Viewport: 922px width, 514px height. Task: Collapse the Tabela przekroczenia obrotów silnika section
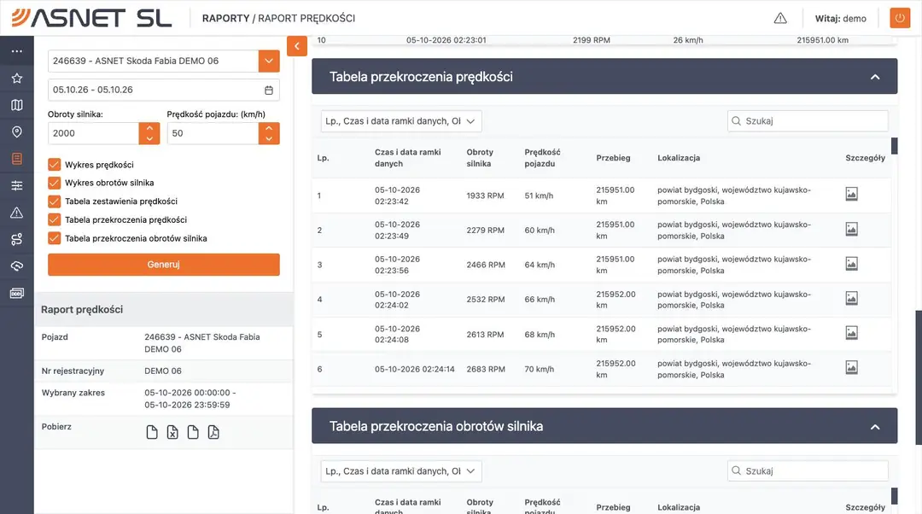pyautogui.click(x=875, y=427)
